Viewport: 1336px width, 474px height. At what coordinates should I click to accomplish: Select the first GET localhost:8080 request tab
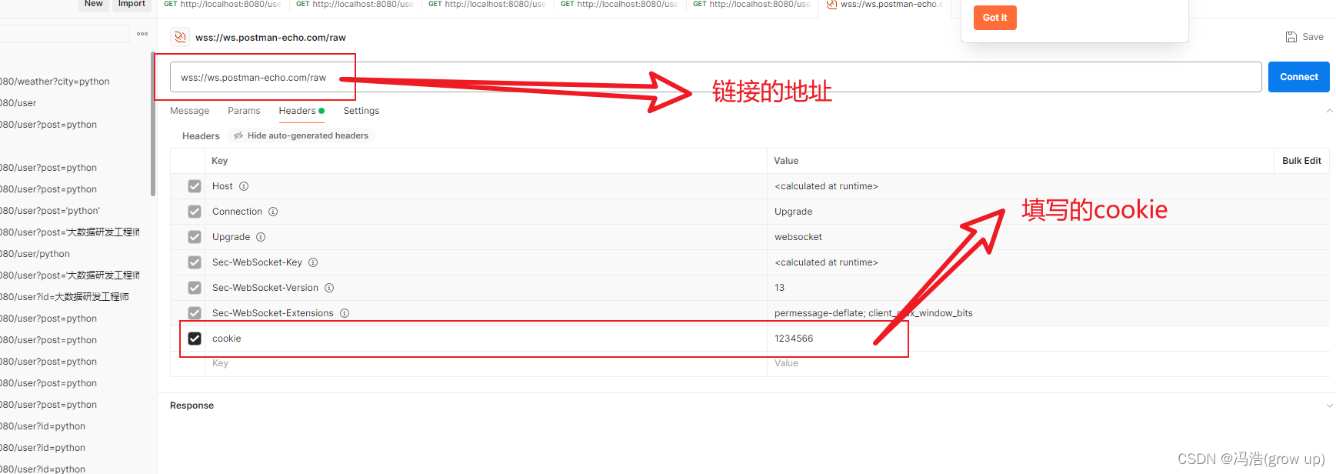coord(222,5)
